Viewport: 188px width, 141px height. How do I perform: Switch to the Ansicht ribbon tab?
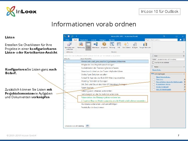tap(93, 40)
